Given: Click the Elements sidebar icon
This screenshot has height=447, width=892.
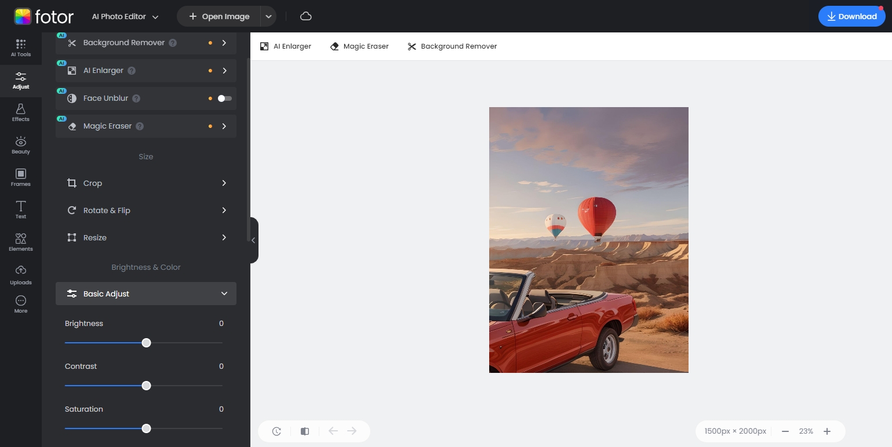Looking at the screenshot, I should [x=20, y=241].
